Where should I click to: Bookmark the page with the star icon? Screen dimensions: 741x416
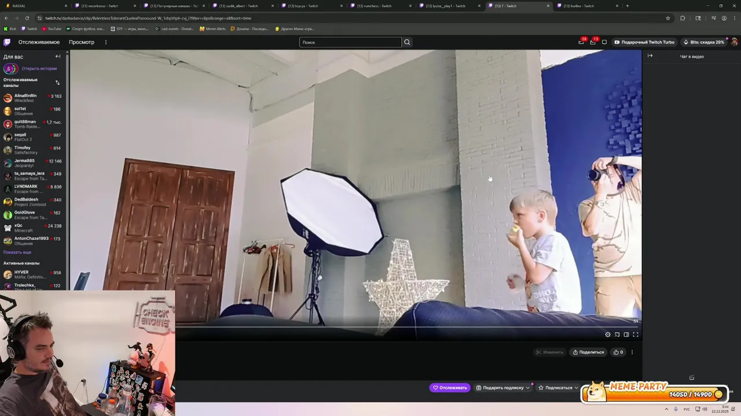[x=668, y=18]
